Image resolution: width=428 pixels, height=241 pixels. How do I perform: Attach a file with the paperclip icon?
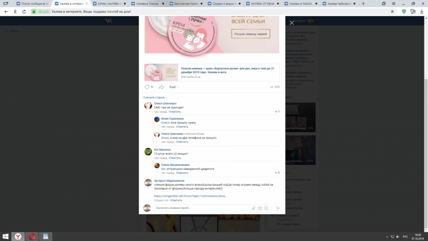[x=253, y=208]
